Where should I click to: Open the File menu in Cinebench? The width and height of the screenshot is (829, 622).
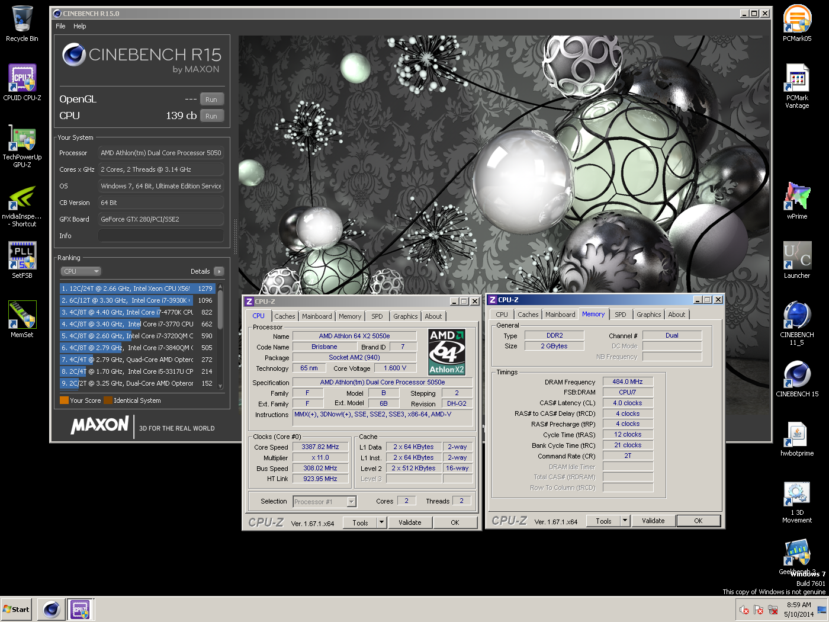coord(60,26)
